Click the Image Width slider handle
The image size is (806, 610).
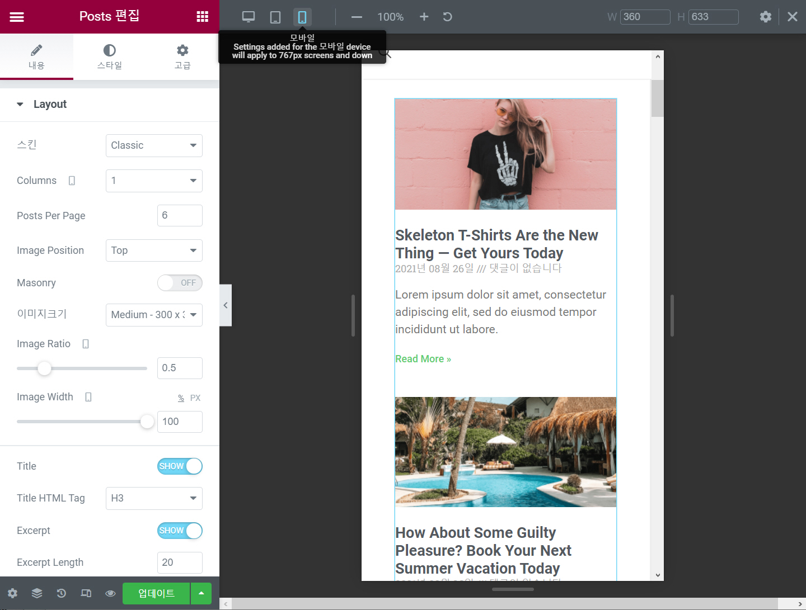click(147, 422)
